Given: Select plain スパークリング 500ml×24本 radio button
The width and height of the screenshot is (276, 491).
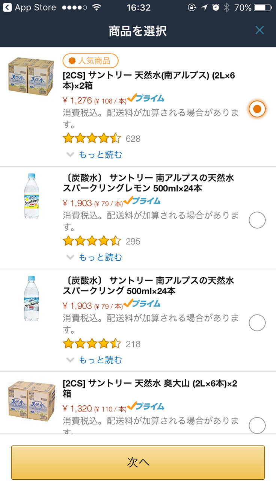Looking at the screenshot, I should click(x=257, y=323).
